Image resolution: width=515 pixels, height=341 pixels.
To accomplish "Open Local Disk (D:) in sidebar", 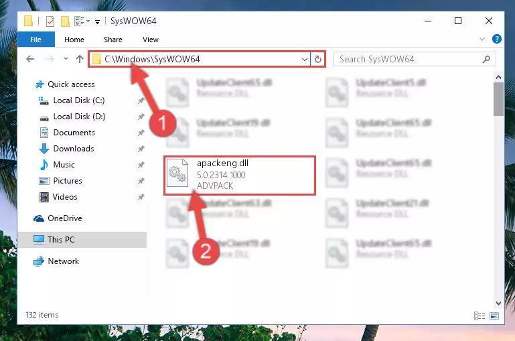I will [x=79, y=117].
